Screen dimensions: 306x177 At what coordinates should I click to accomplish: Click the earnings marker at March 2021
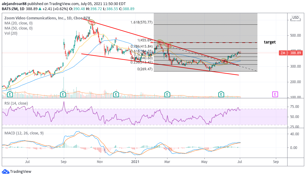click(x=167, y=94)
